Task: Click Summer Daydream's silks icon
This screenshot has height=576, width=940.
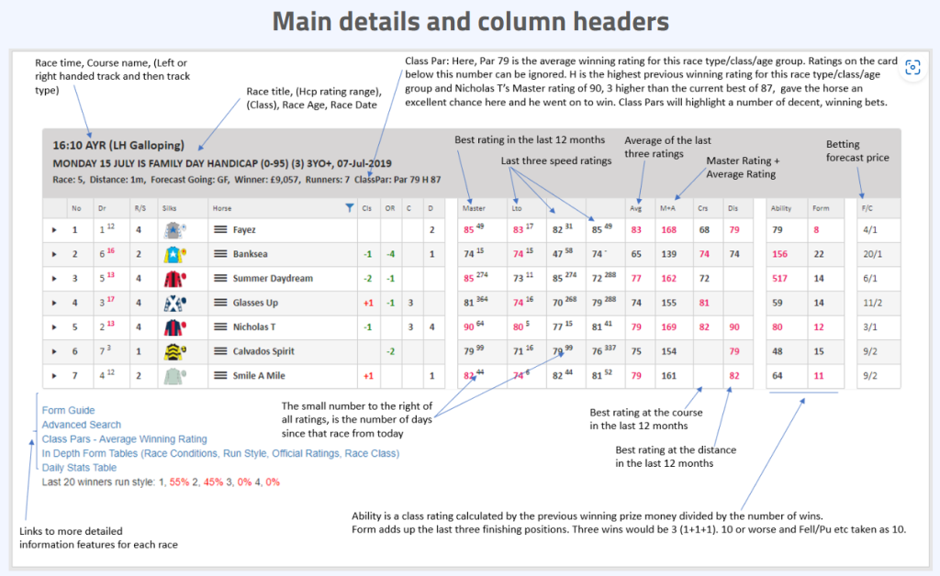Action: 175,279
